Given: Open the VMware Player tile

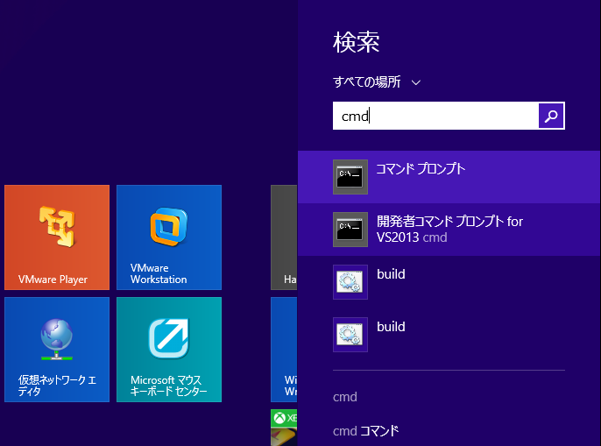Looking at the screenshot, I should tap(57, 237).
